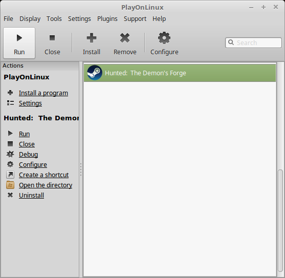
Task: Select Hunted: The Demon's Forge list entry
Action: click(x=180, y=73)
